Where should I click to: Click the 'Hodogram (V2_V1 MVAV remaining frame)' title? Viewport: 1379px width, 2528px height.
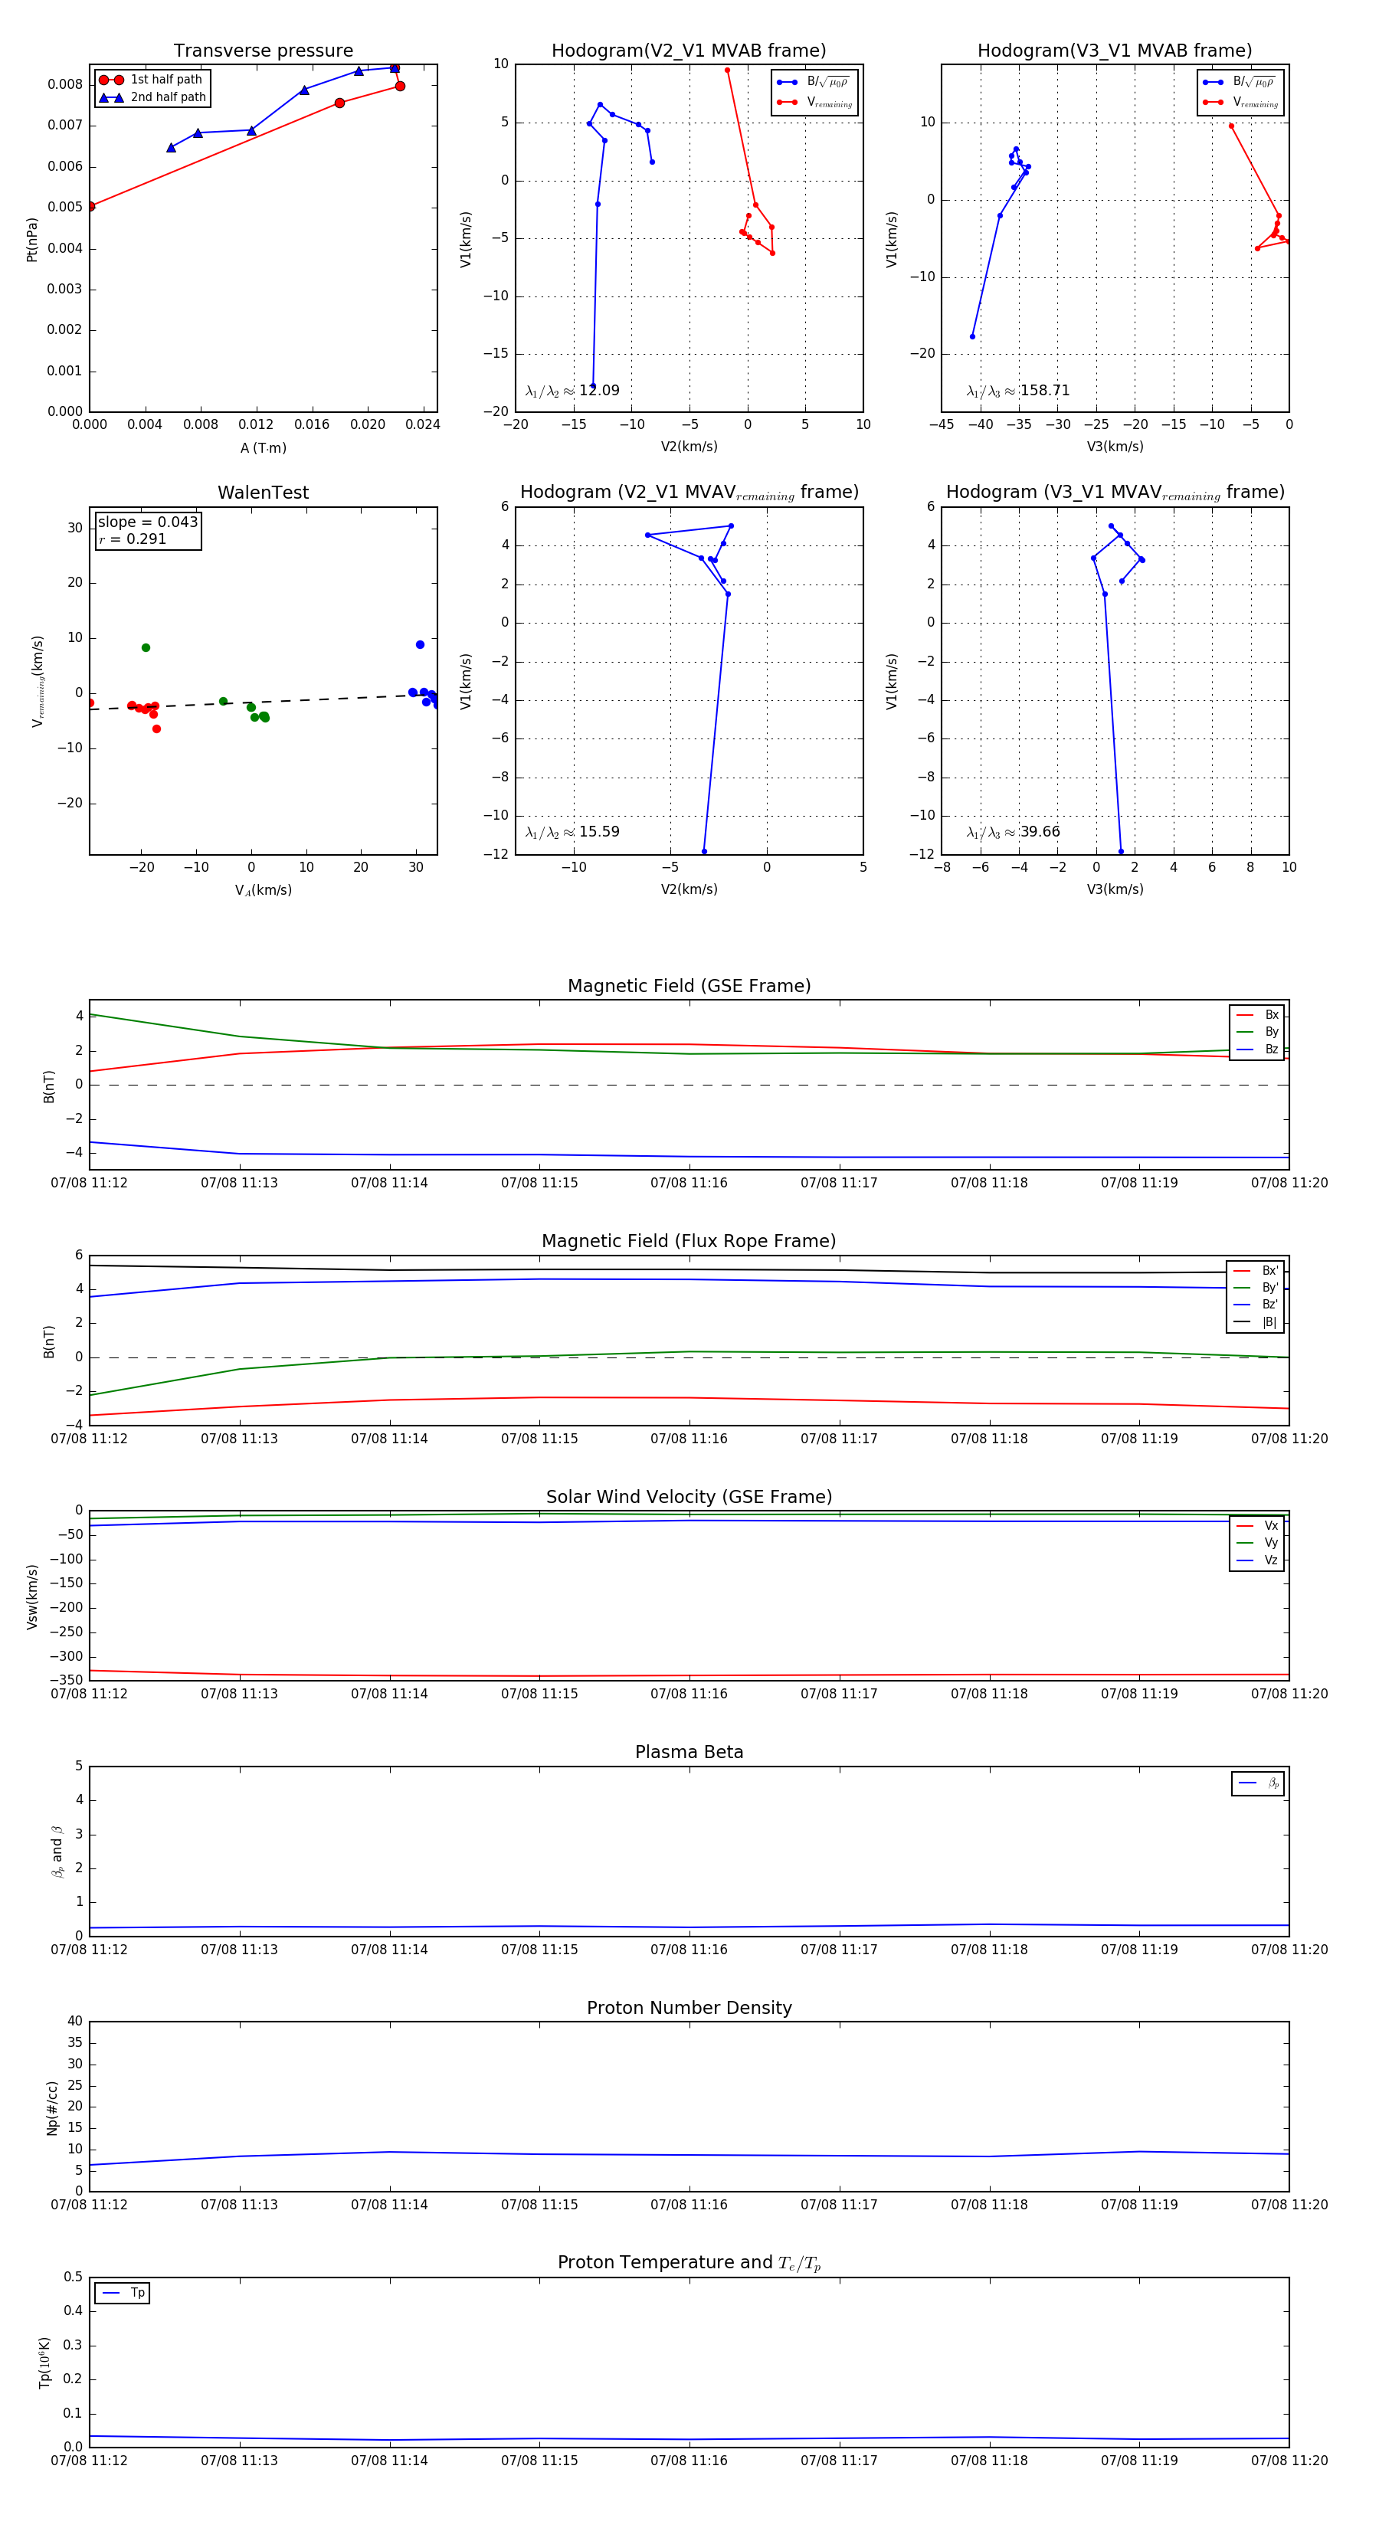[689, 493]
